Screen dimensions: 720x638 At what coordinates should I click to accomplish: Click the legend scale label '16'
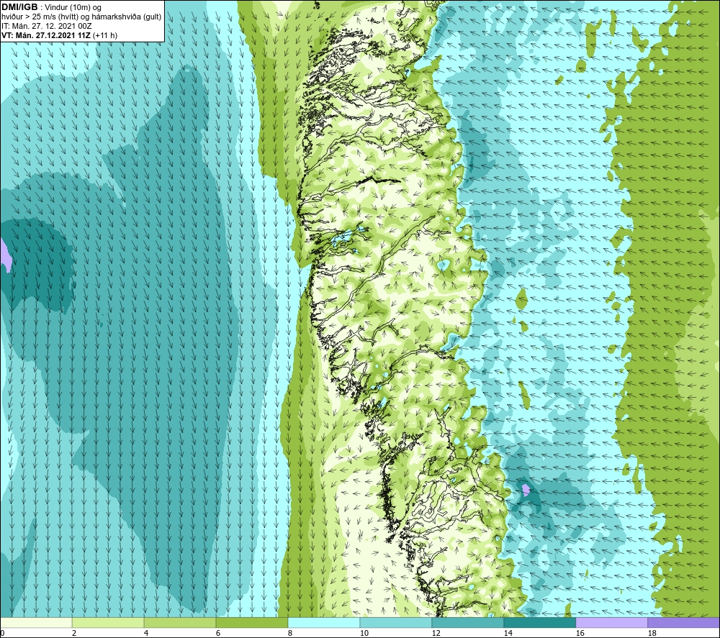(580, 633)
